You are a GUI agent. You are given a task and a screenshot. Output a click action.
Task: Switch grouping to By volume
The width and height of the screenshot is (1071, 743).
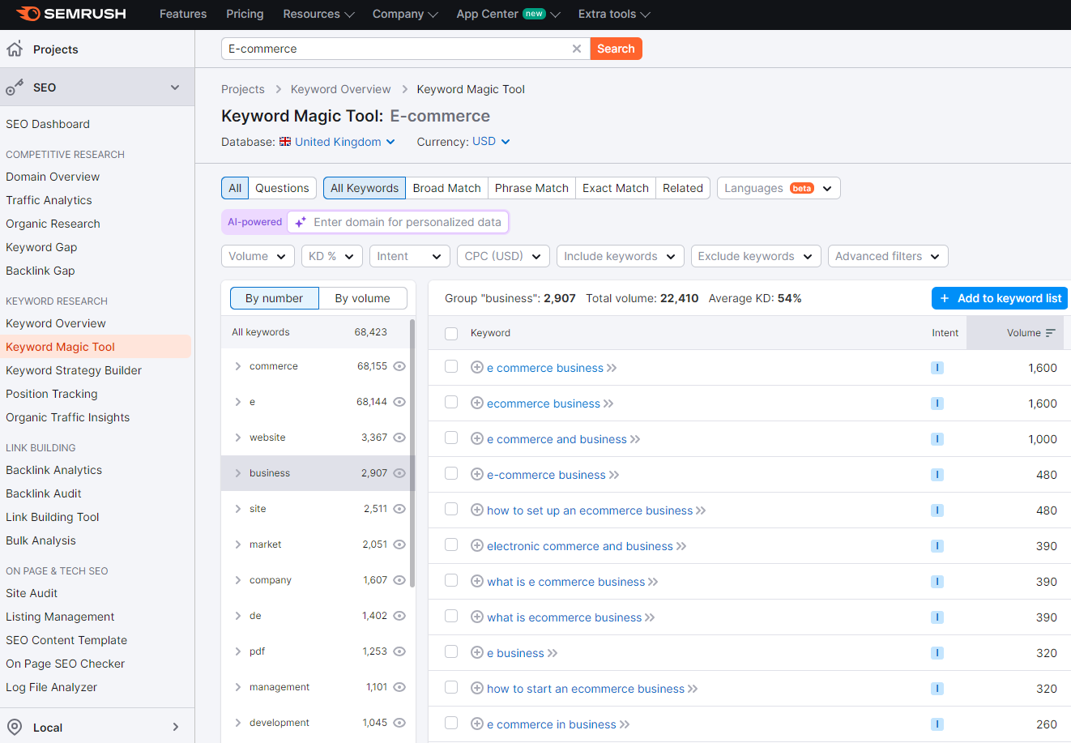[x=362, y=298]
